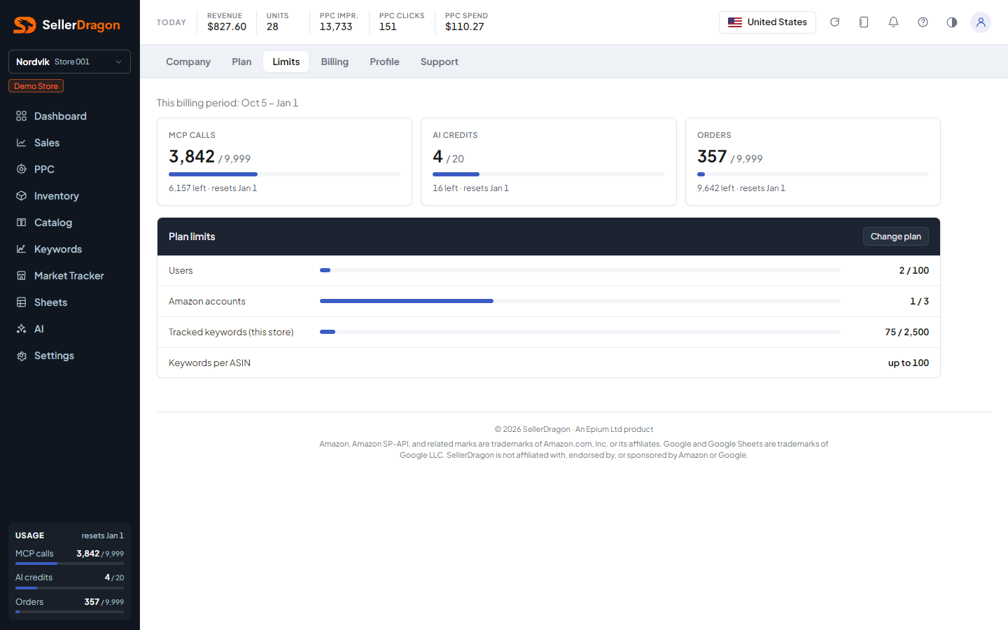This screenshot has height=630, width=1008.
Task: Click the Revenue $827.60 stat
Action: point(227,22)
